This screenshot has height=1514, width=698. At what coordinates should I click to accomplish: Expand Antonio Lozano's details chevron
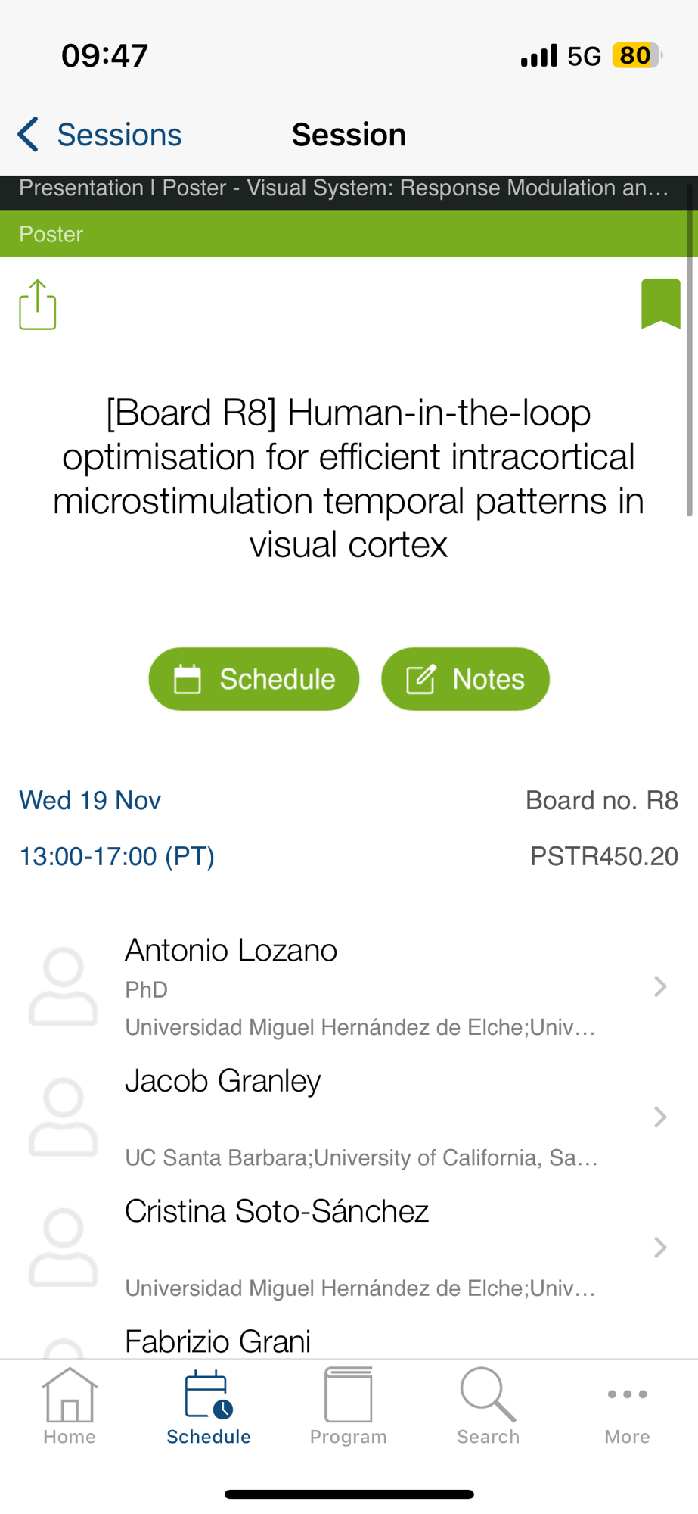[659, 986]
